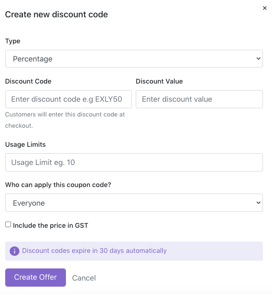Click the Create Offer button
Viewport: 272px width, 294px height.
click(36, 278)
